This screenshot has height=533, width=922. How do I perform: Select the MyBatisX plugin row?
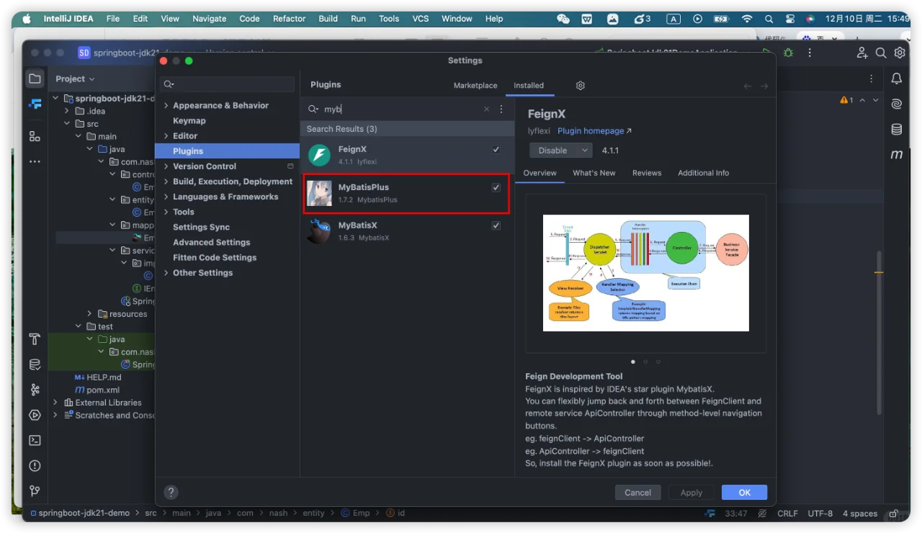click(x=407, y=232)
